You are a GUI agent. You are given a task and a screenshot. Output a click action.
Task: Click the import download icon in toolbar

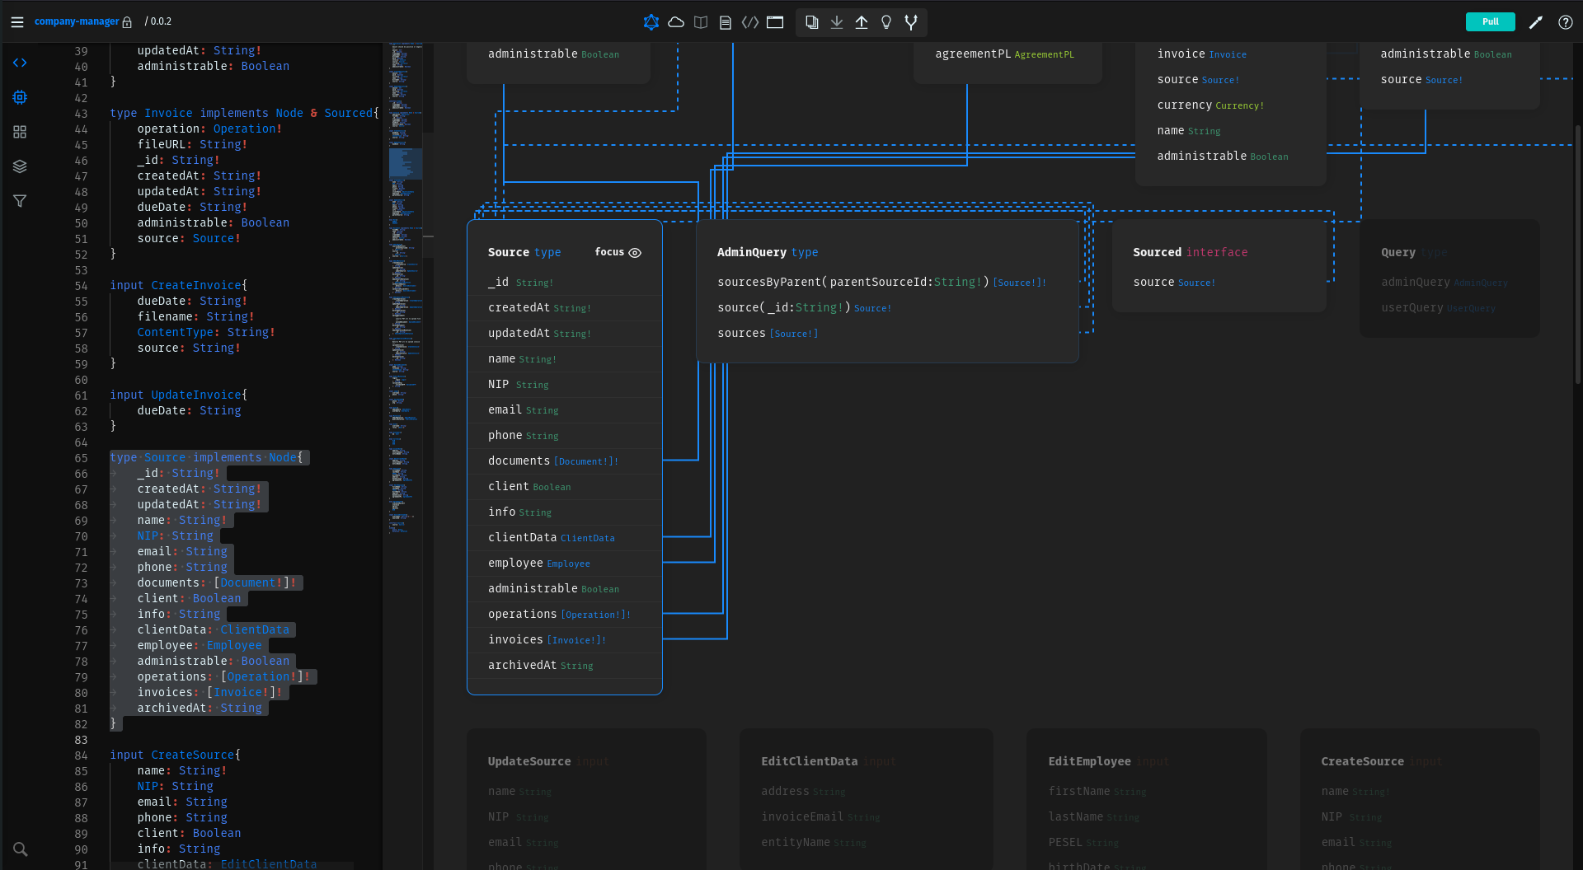click(837, 22)
